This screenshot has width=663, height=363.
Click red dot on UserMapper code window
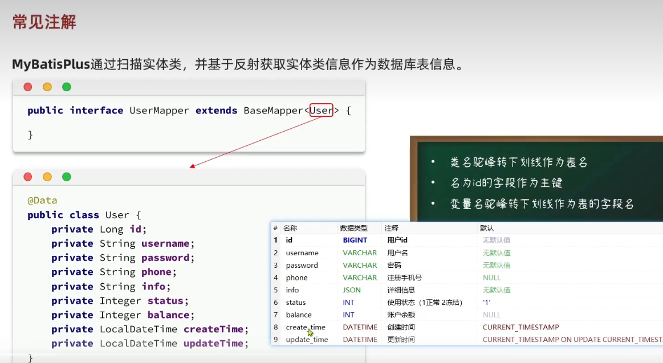[28, 87]
